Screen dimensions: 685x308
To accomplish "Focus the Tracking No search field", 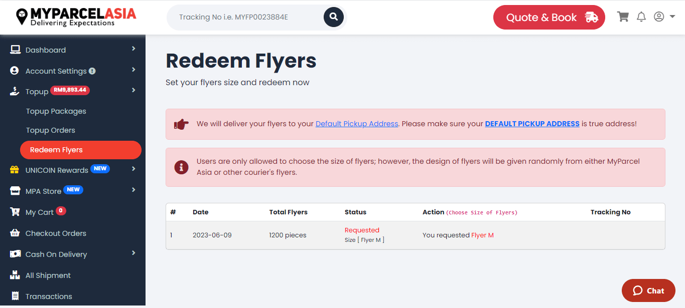I will 246,17.
